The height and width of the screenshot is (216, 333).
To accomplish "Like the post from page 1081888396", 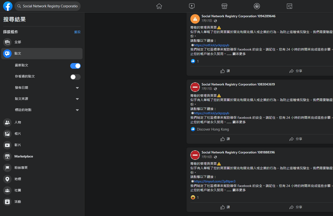I will tap(225, 207).
